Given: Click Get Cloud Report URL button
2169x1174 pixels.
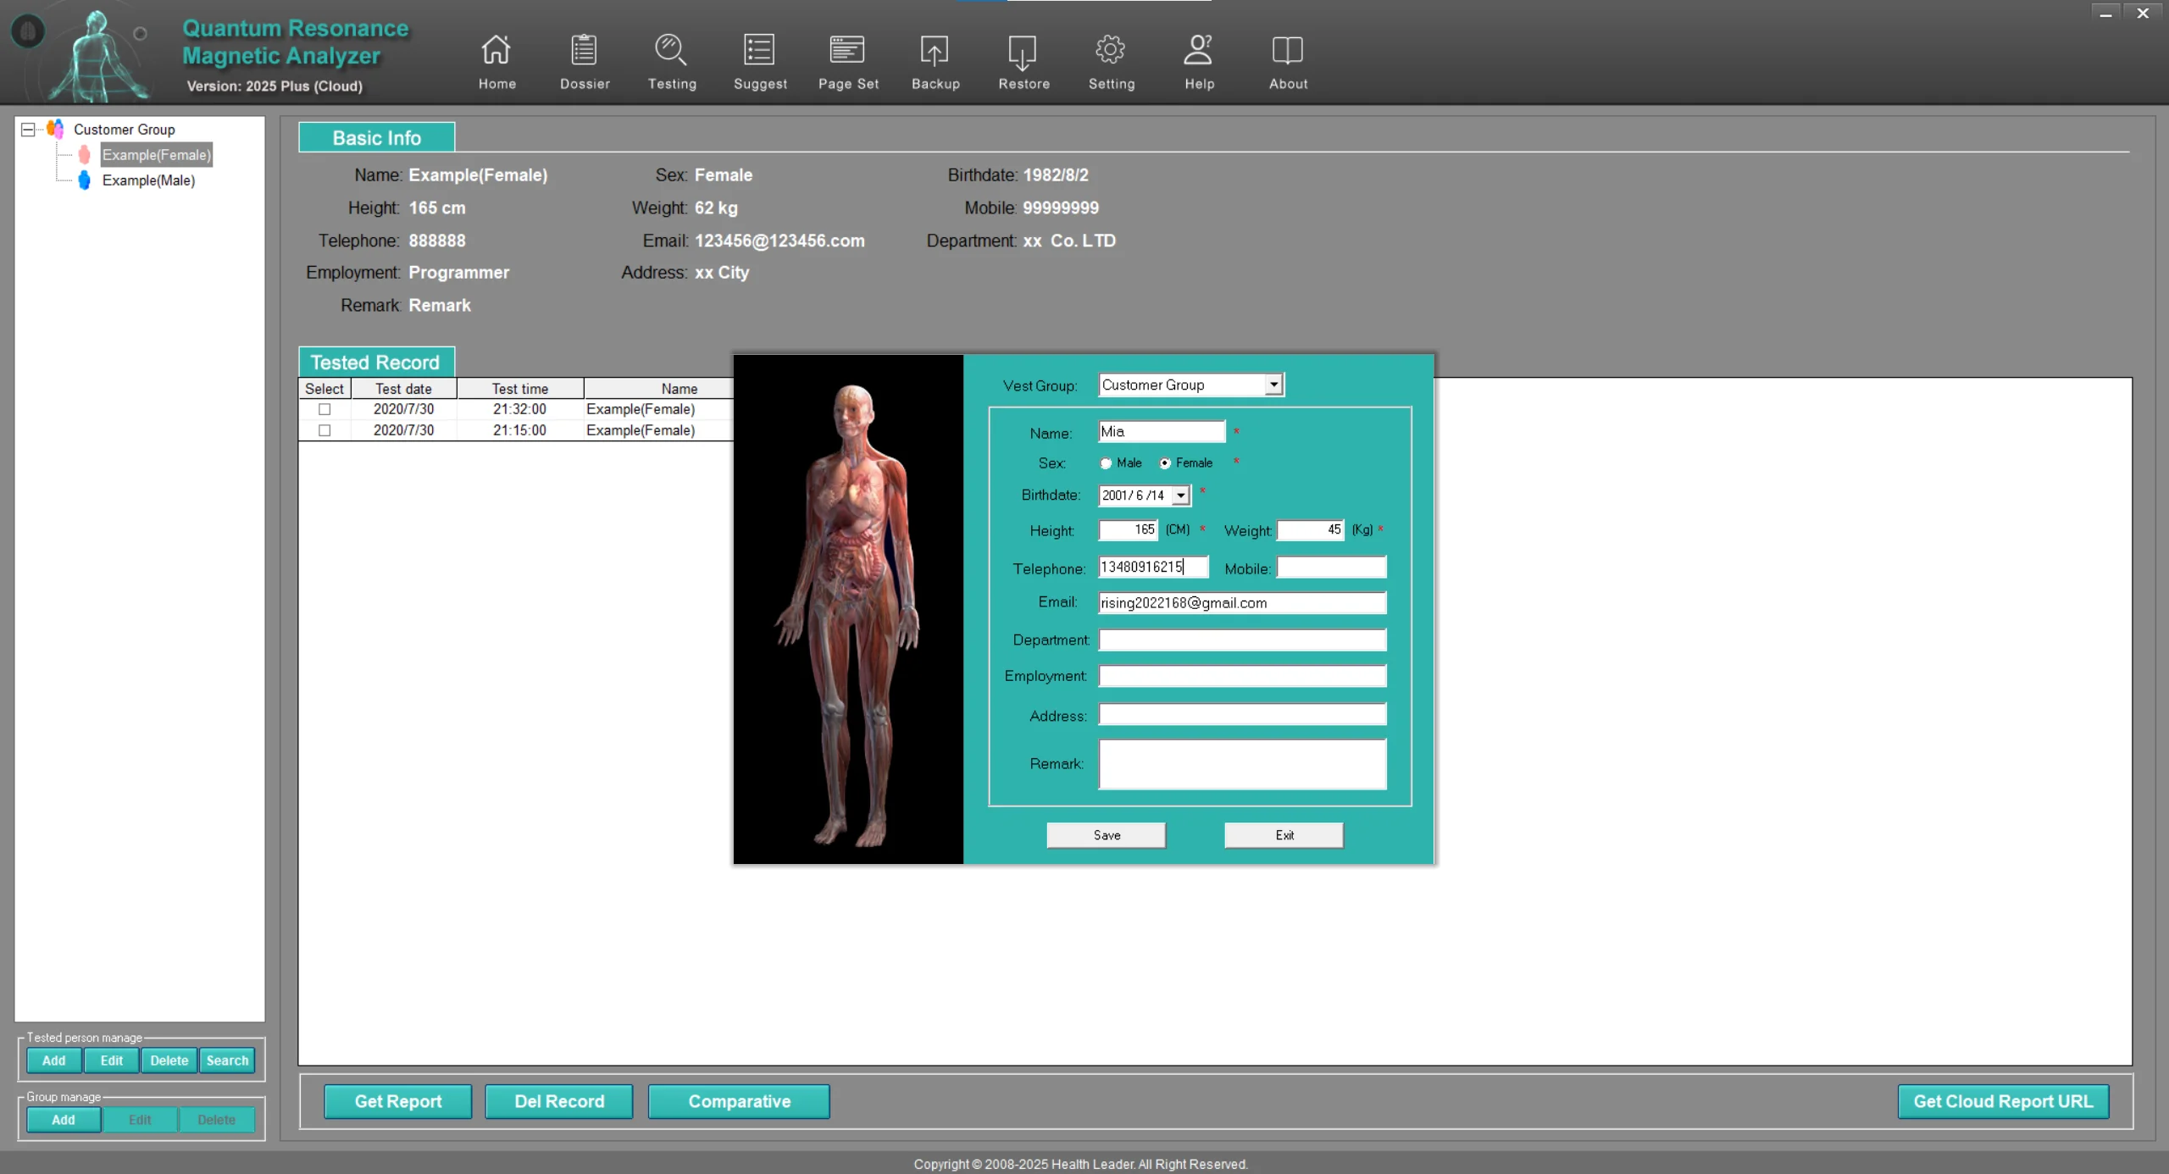Looking at the screenshot, I should click(x=2003, y=1101).
